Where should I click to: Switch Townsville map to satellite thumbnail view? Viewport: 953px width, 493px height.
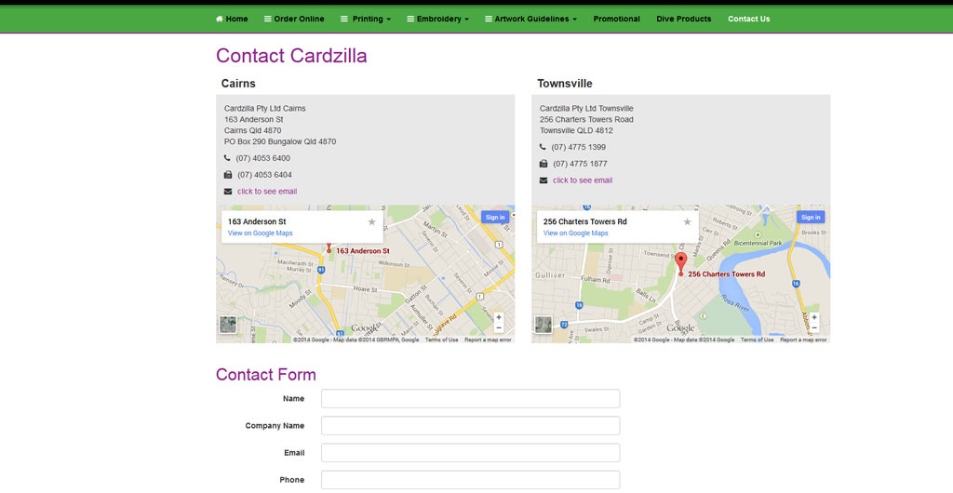coord(544,325)
